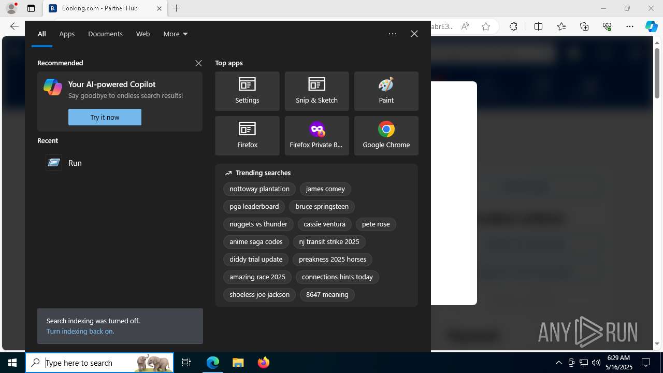Close the Booking.com Partner Hub tab

point(159,8)
